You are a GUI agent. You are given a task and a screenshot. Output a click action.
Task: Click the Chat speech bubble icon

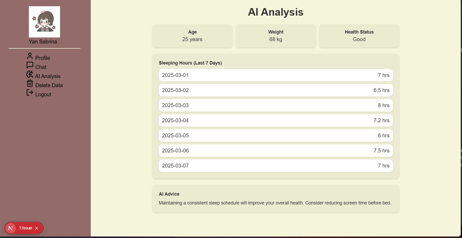click(x=30, y=65)
